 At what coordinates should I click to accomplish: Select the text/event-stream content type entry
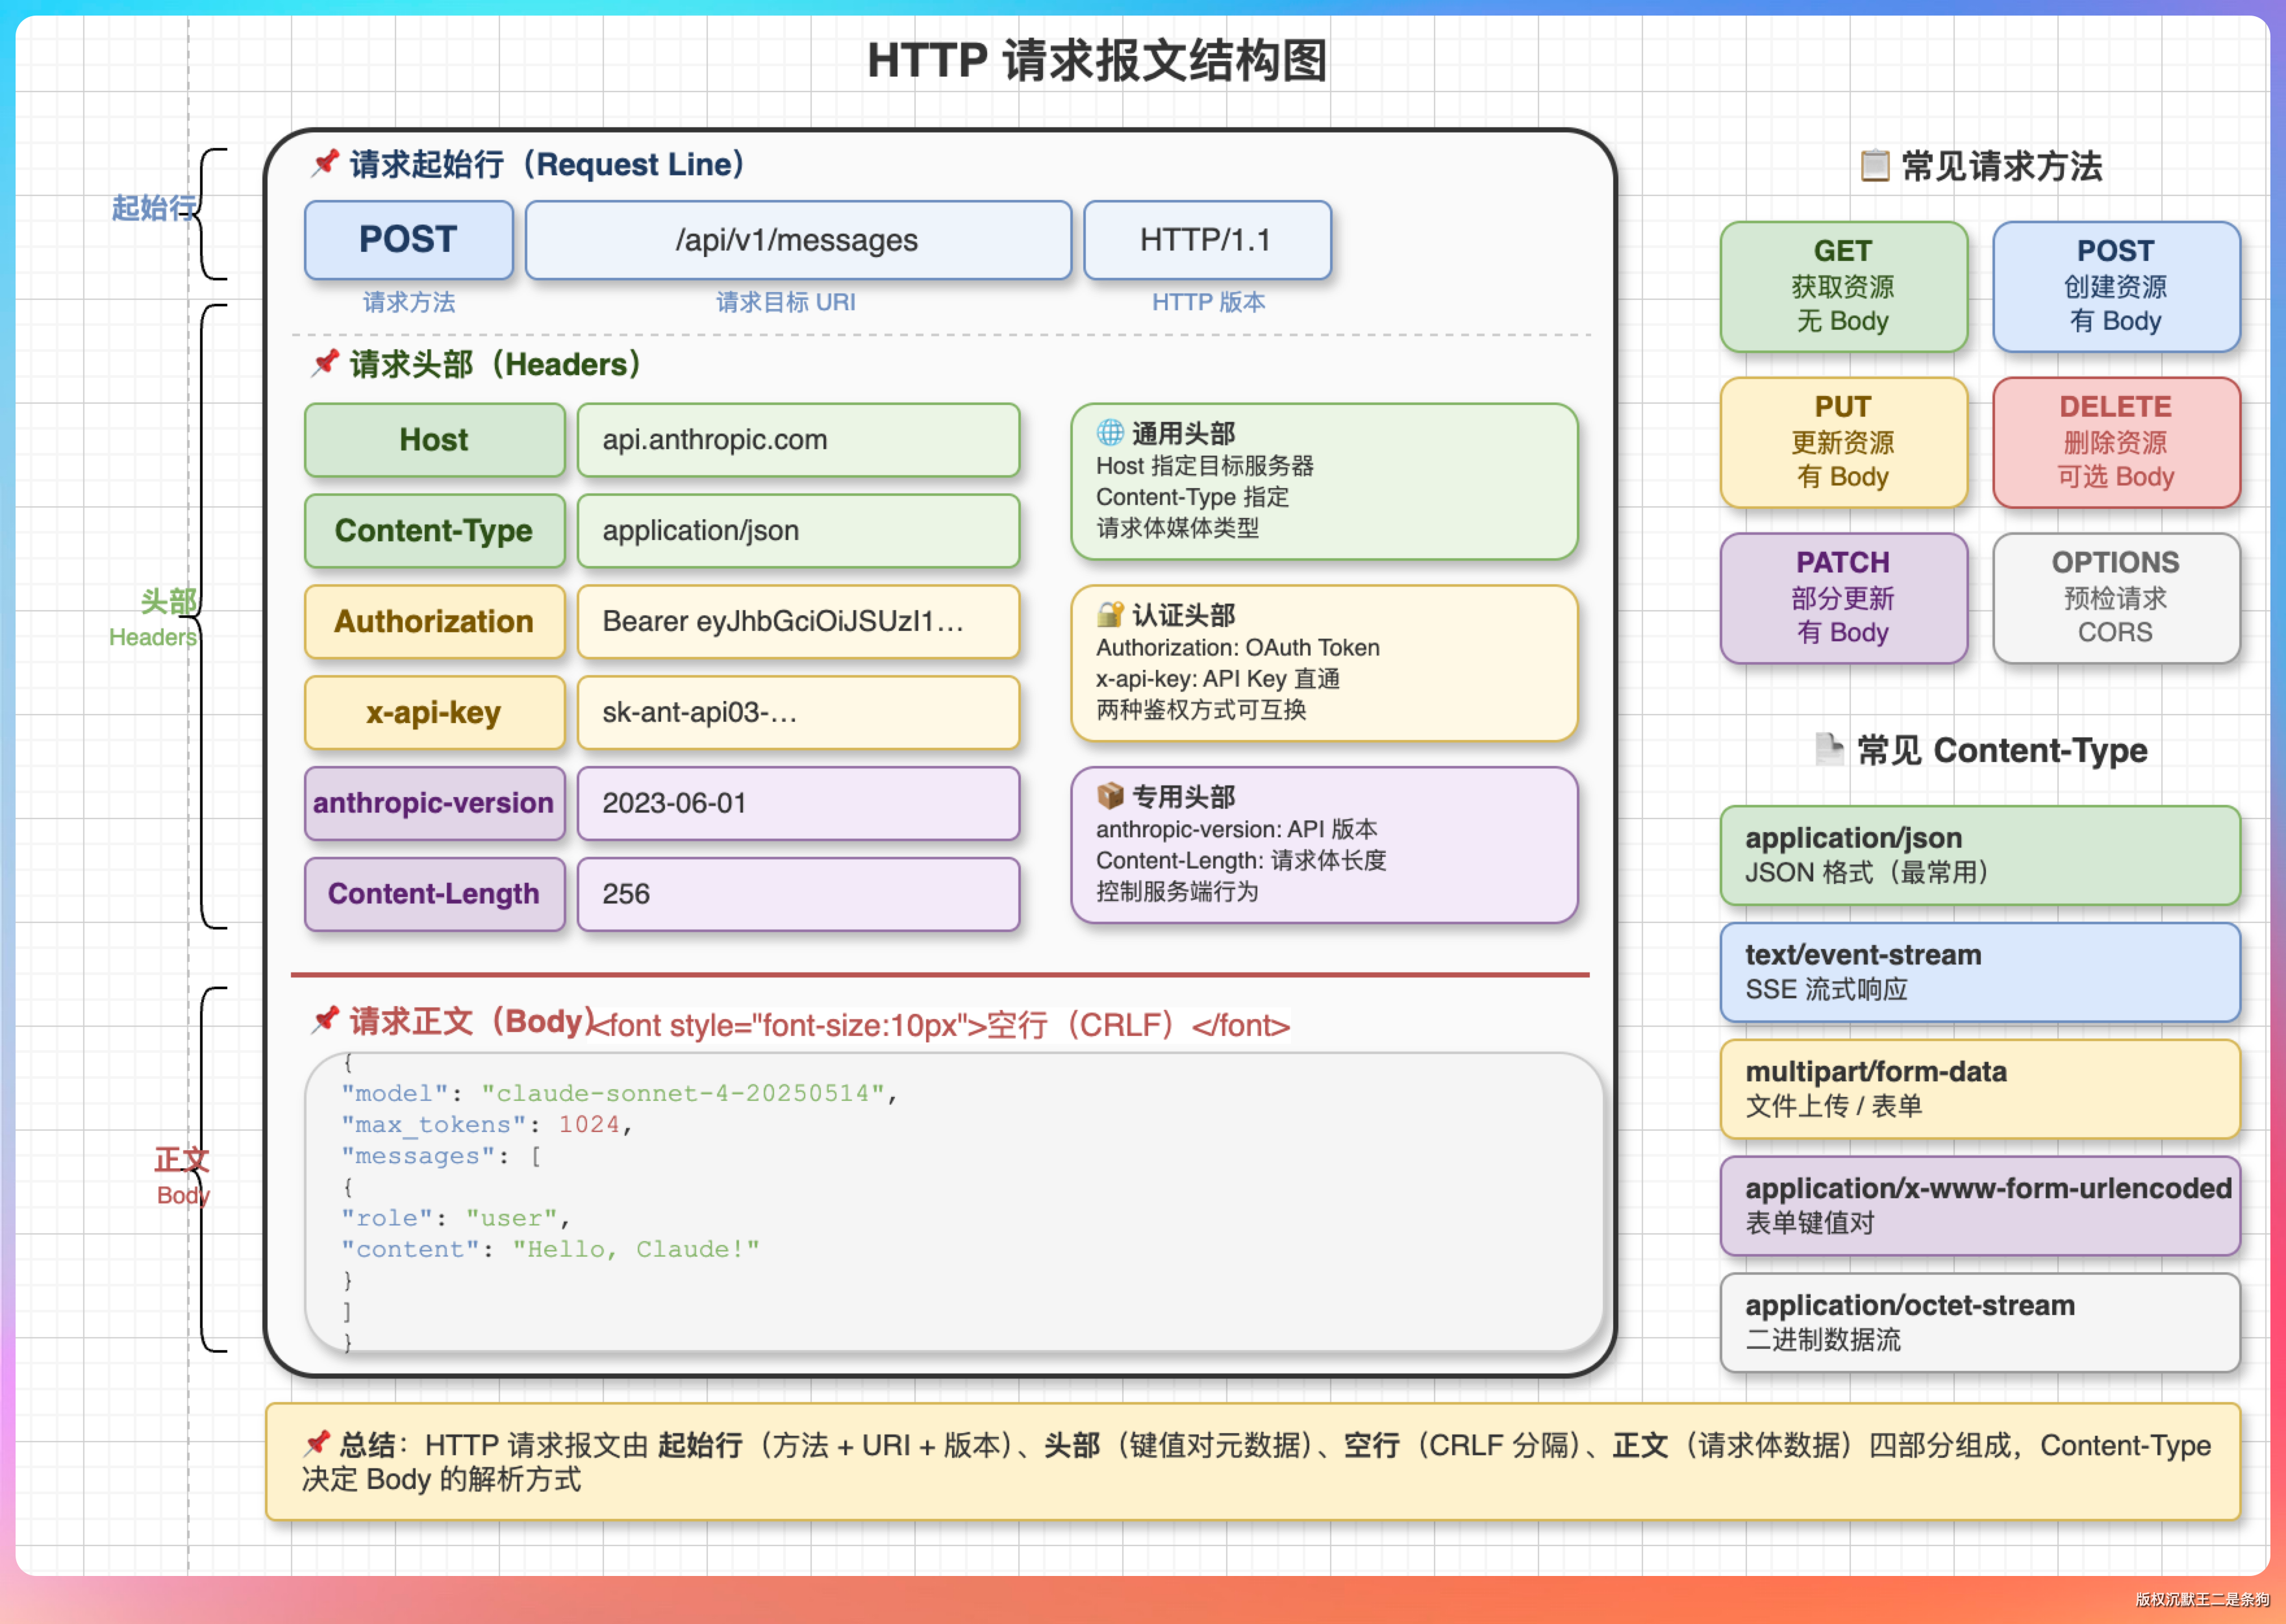1979,972
